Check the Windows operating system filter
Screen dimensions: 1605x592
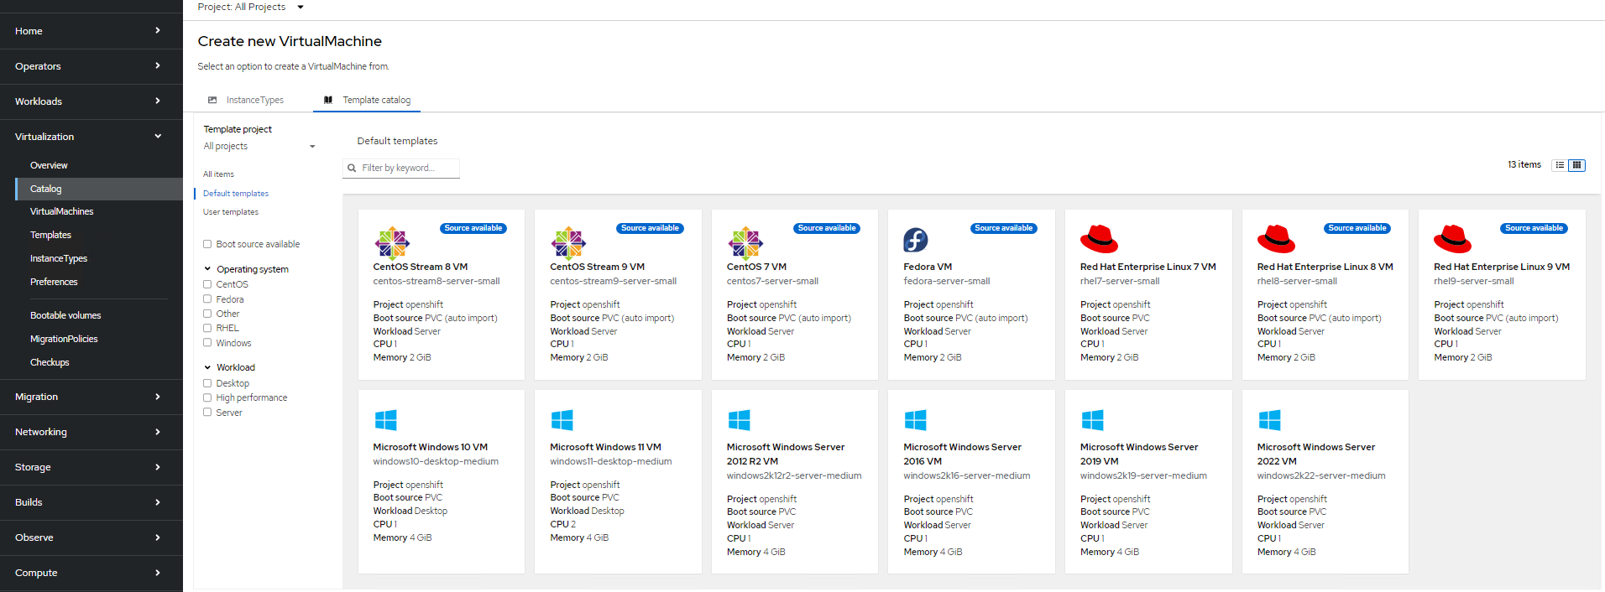click(x=207, y=342)
